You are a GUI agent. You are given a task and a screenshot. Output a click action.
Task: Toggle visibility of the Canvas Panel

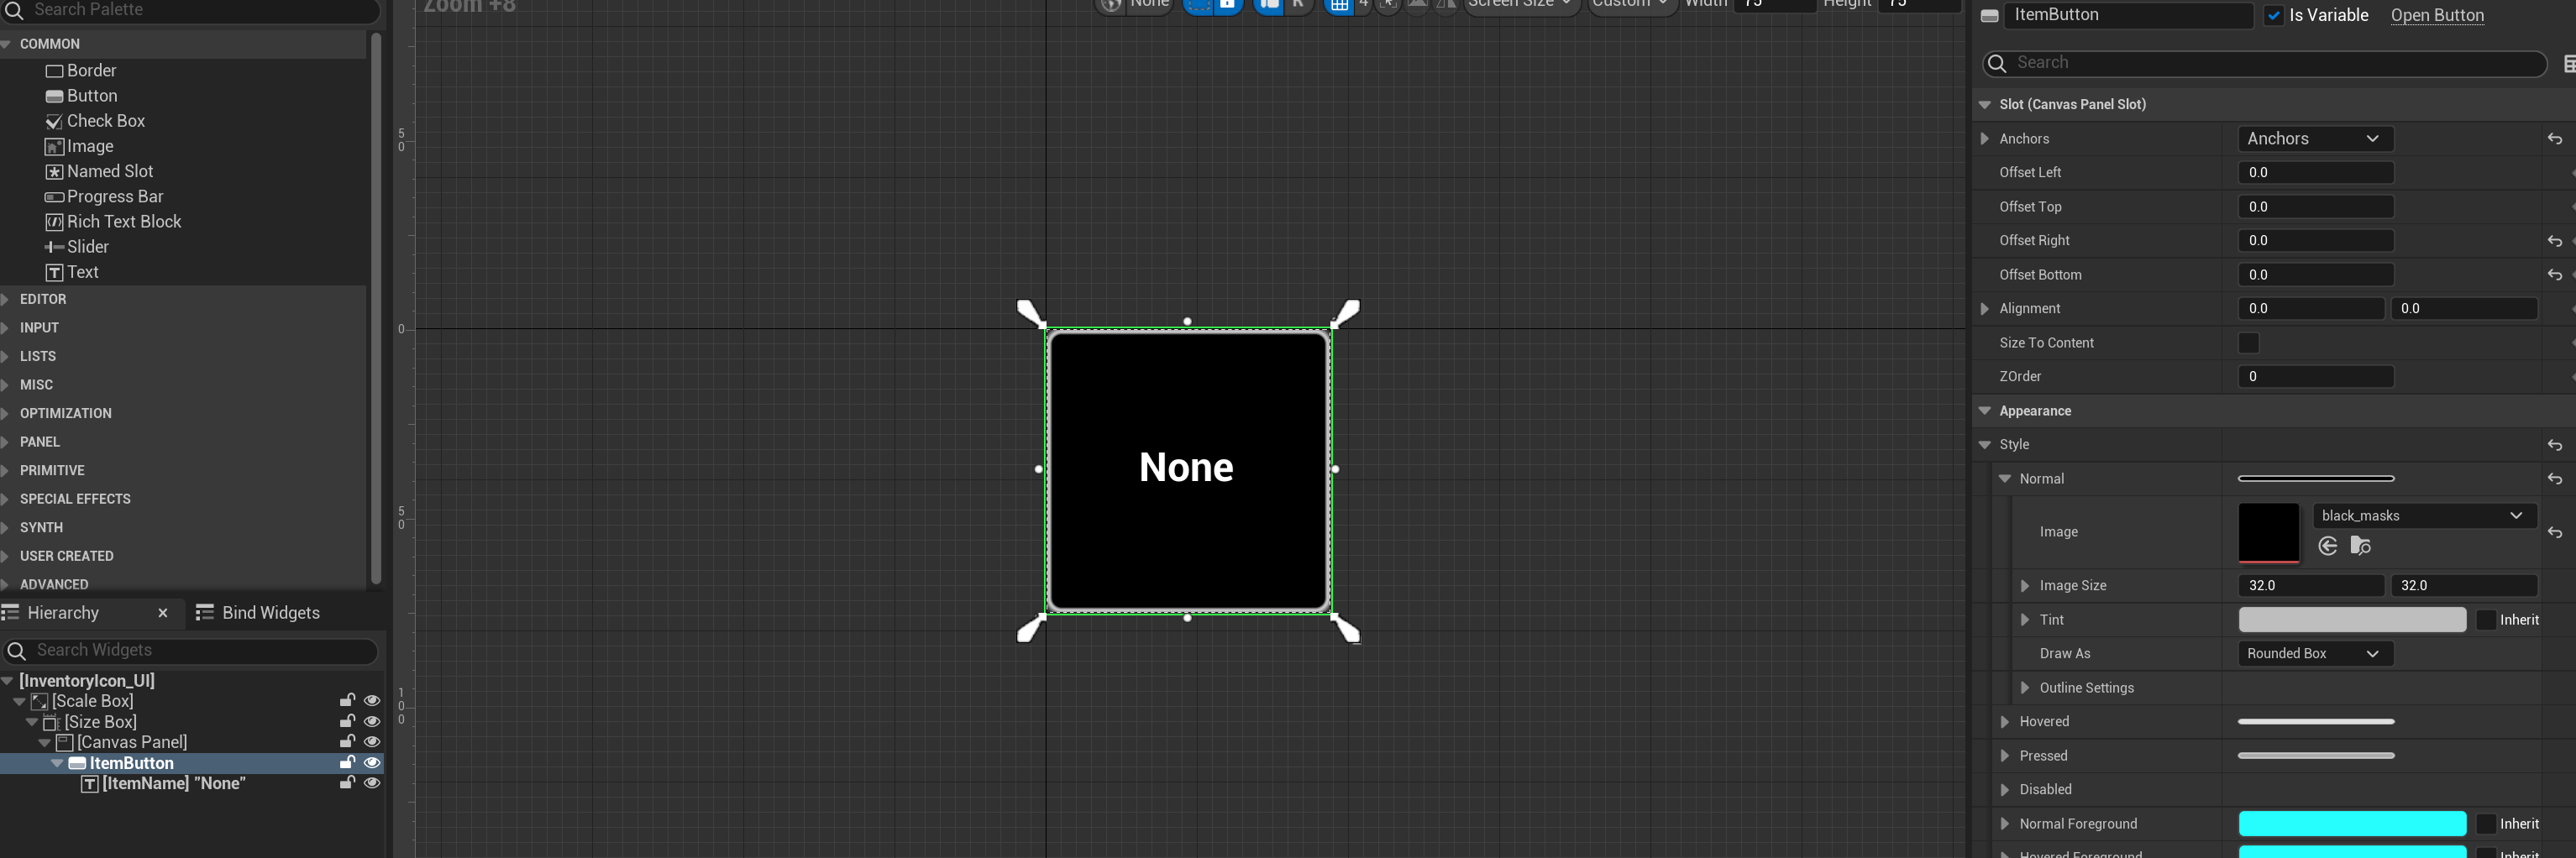coord(372,742)
